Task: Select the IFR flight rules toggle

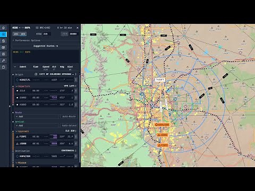Action: pos(16,34)
